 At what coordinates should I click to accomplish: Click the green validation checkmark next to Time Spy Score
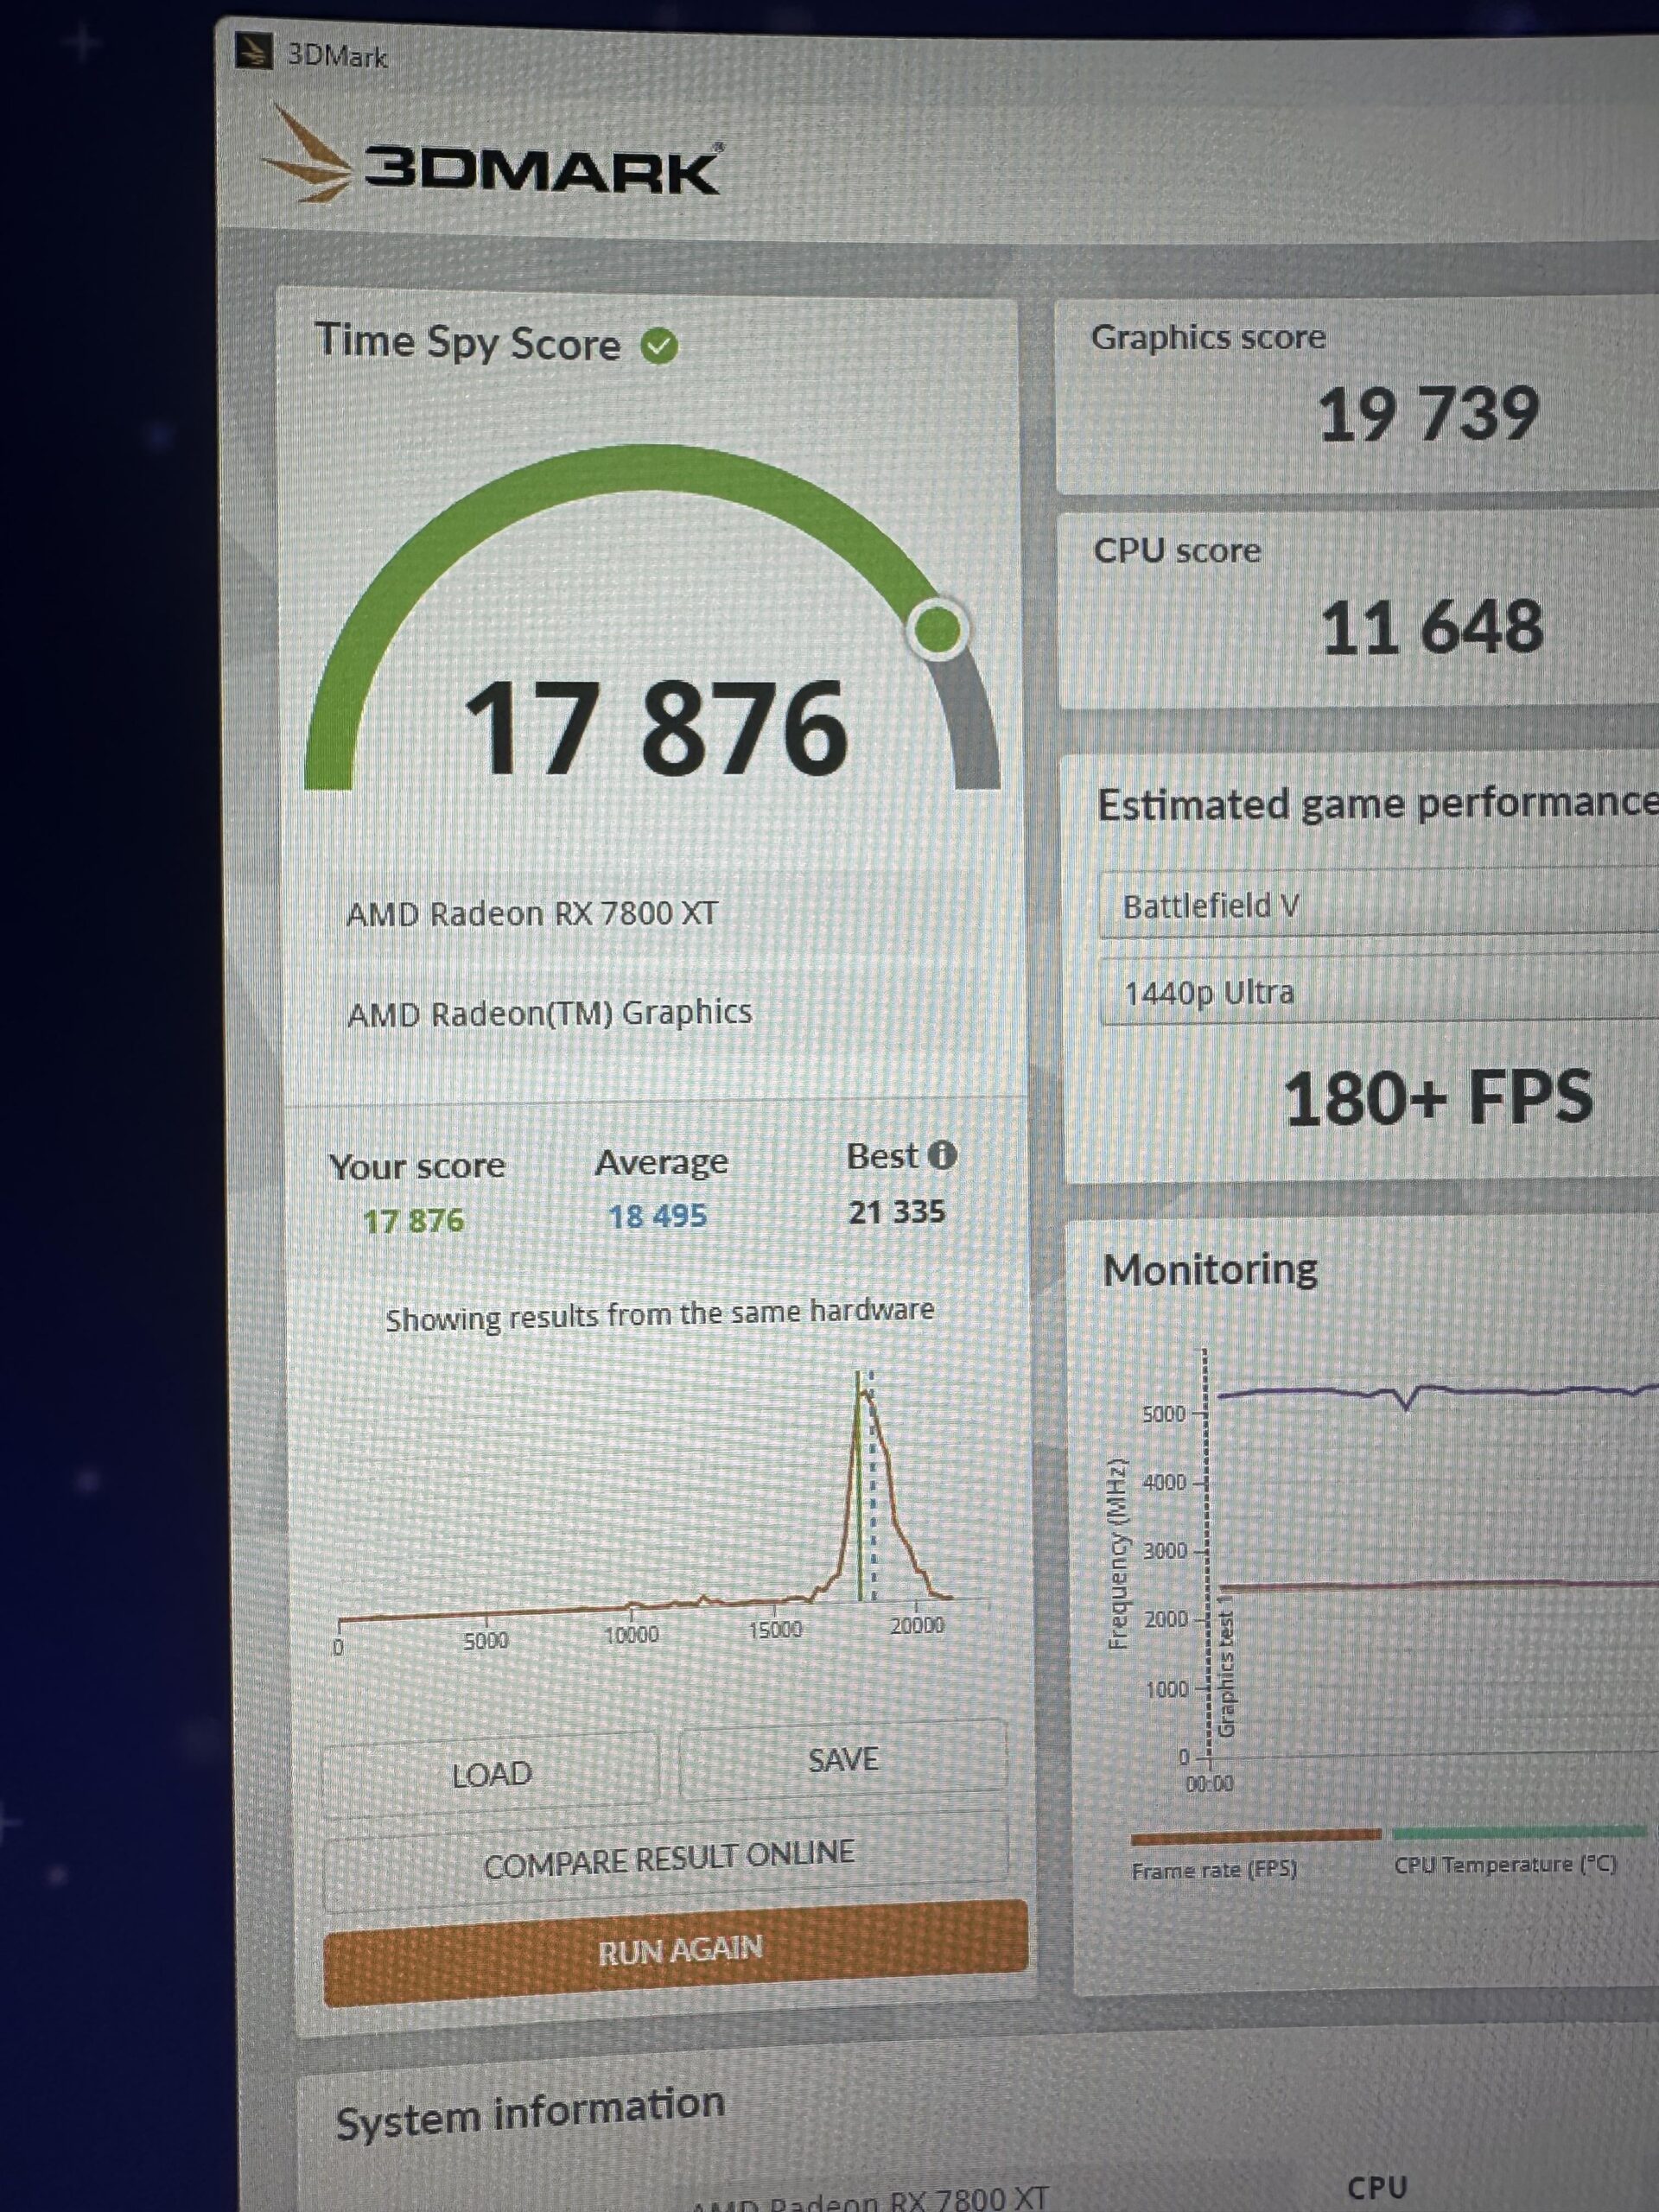(659, 347)
